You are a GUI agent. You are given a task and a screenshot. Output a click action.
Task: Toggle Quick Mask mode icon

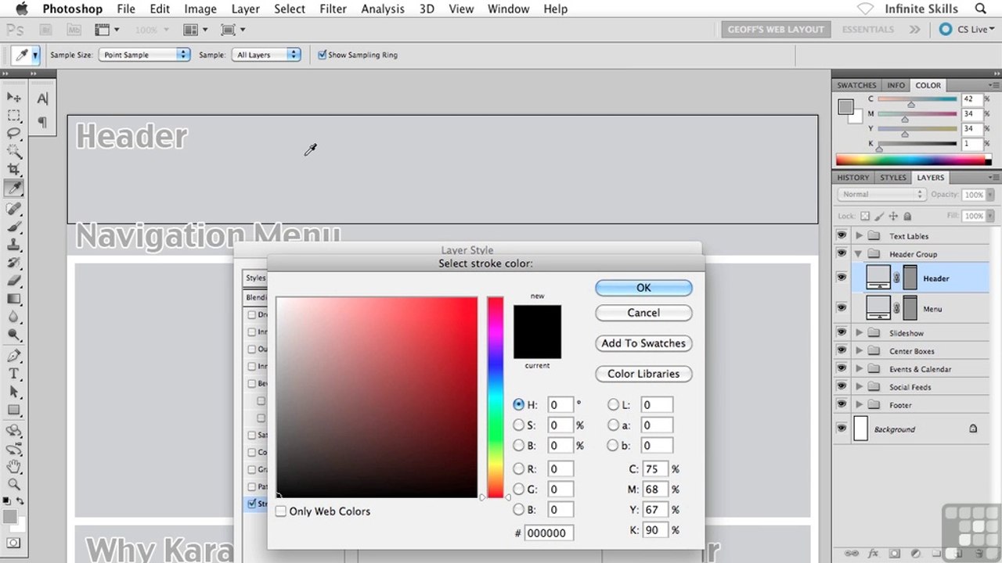pyautogui.click(x=14, y=543)
